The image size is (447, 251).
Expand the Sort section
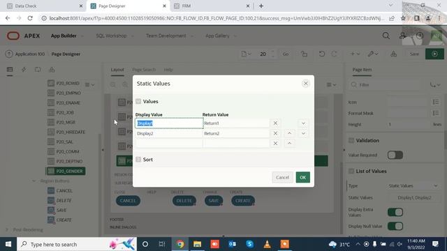coord(138,160)
